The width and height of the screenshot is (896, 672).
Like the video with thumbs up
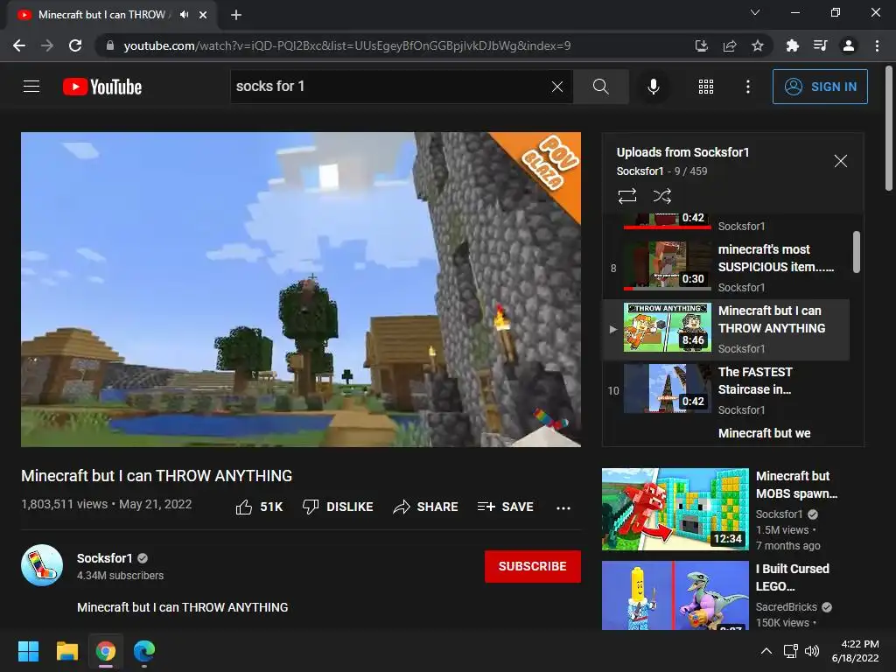259,507
